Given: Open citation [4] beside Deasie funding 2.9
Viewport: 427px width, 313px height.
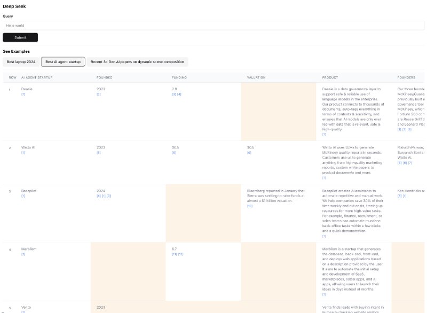Looking at the screenshot, I should coord(179,94).
